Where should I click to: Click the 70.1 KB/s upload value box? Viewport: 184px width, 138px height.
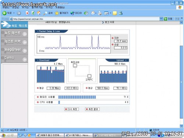coord(120,88)
